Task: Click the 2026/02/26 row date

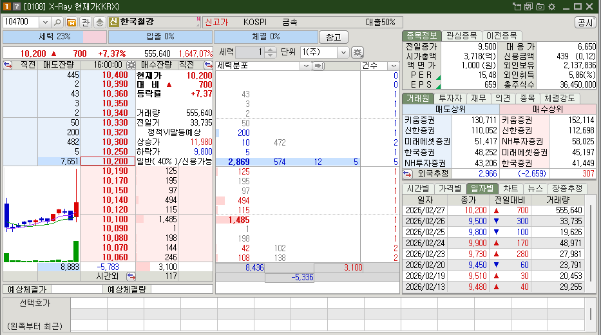Action: pyautogui.click(x=425, y=221)
